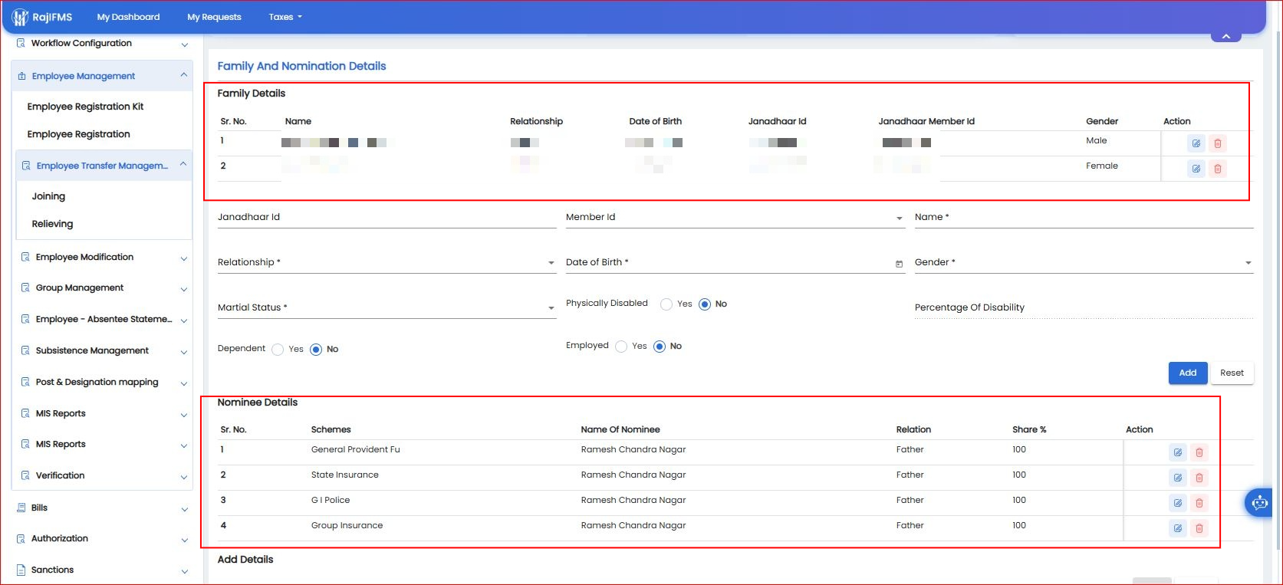This screenshot has width=1283, height=585.
Task: Open My Requests
Action: [x=214, y=17]
